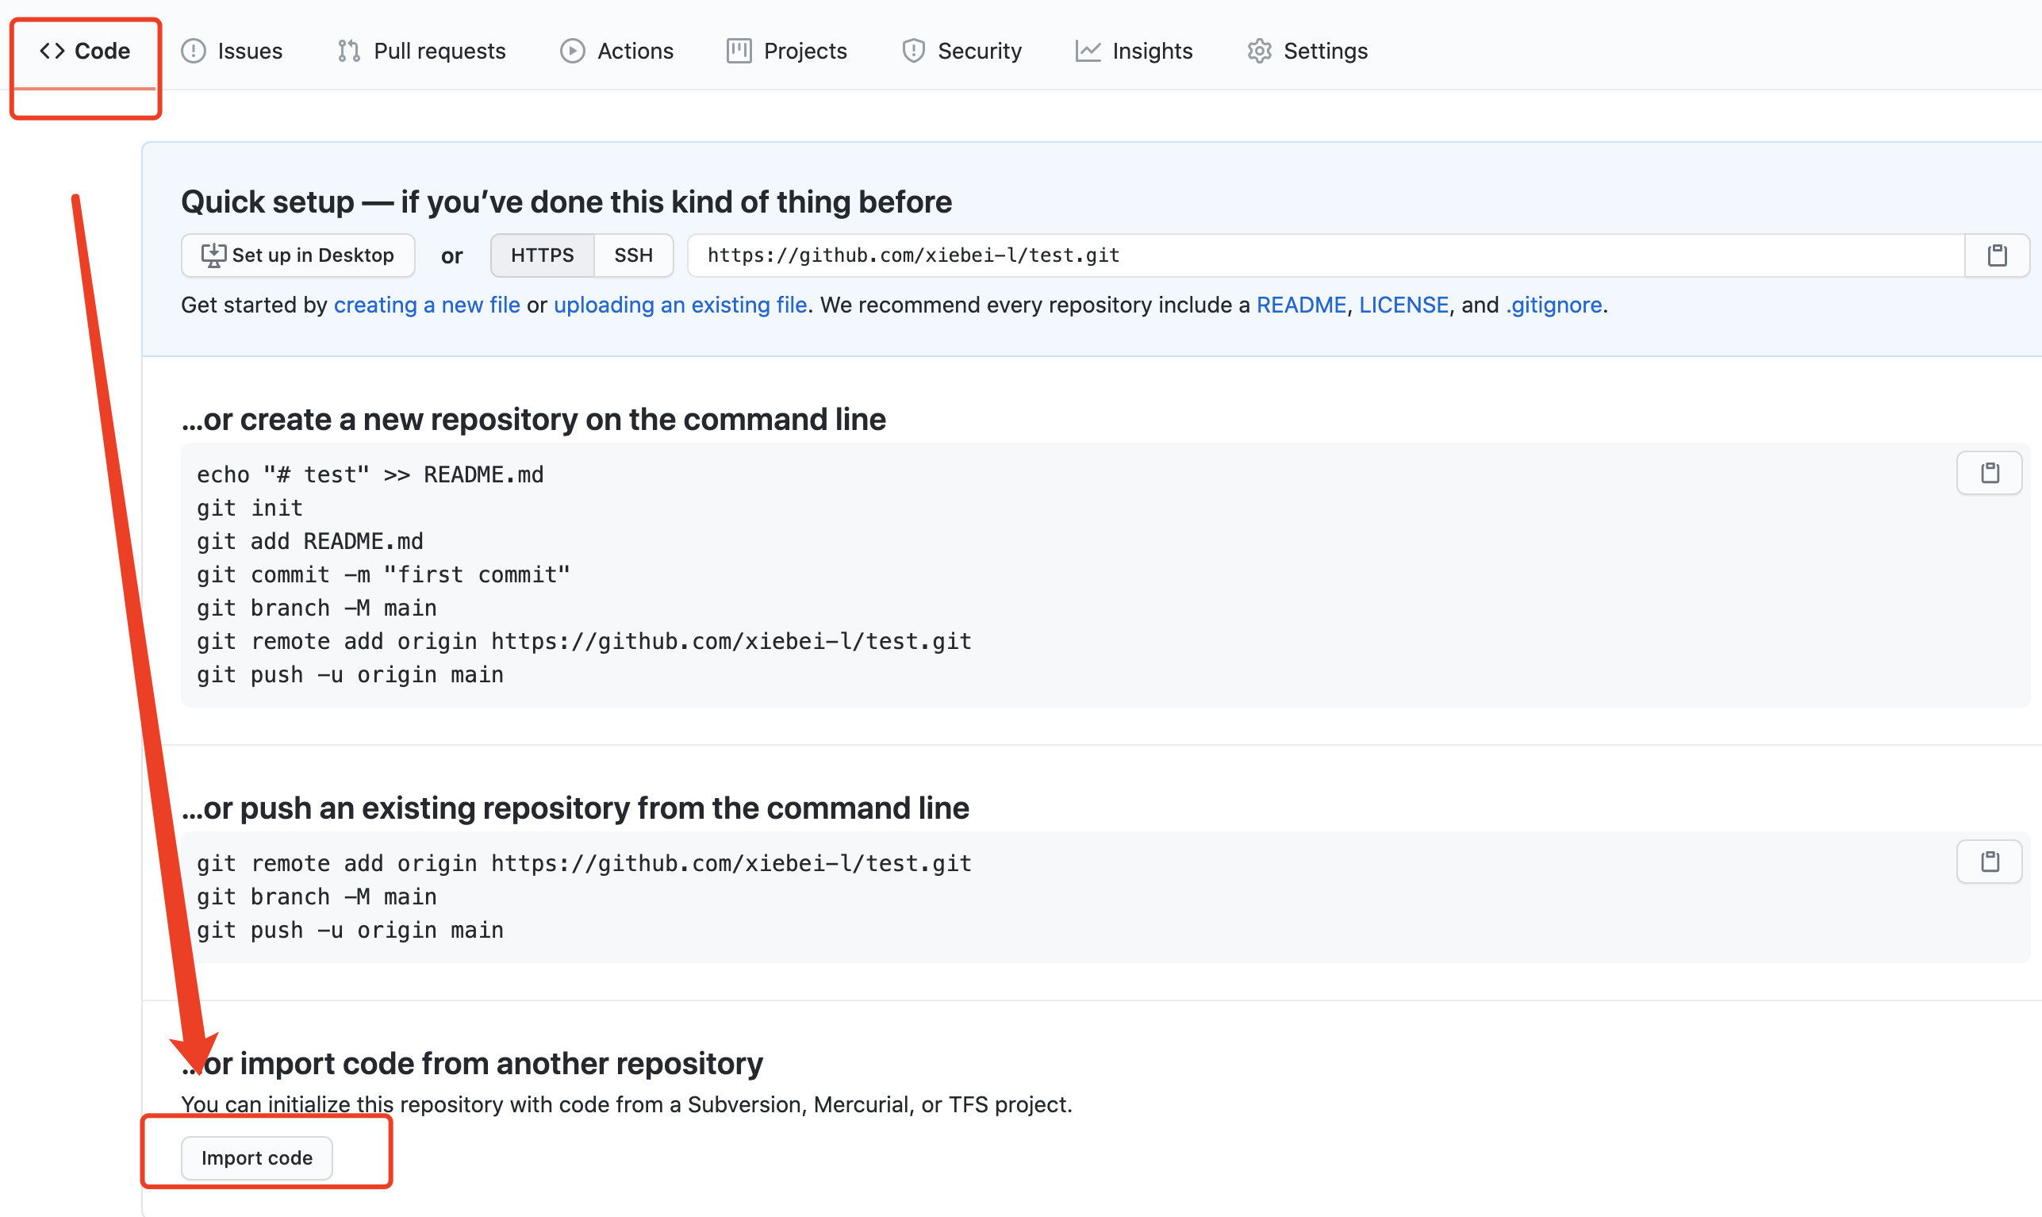
Task: Click the Settings gear icon
Action: point(1259,51)
